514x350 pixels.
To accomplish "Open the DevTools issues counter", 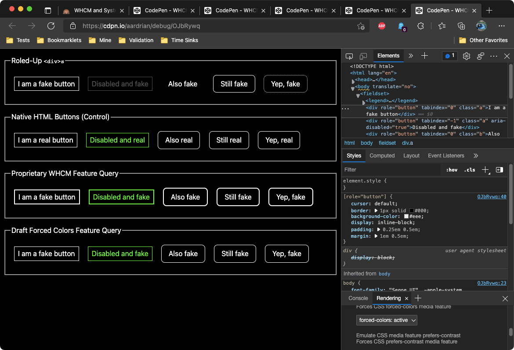I will click(x=450, y=56).
